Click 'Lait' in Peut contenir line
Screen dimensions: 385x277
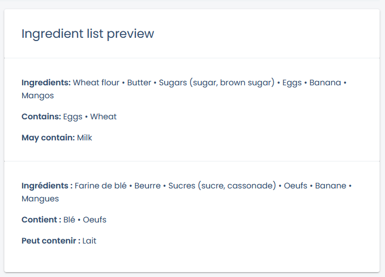tap(90, 241)
